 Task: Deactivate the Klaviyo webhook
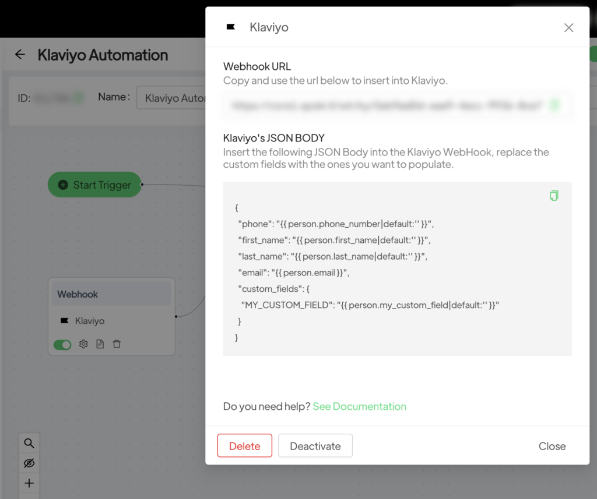click(315, 446)
